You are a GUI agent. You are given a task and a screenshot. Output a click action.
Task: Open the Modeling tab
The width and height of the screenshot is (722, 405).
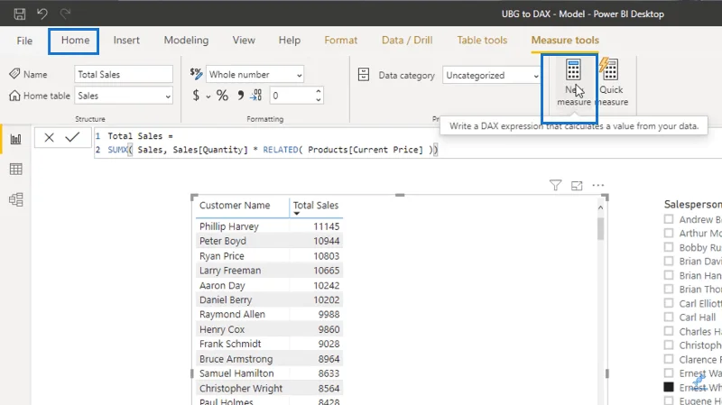point(186,40)
